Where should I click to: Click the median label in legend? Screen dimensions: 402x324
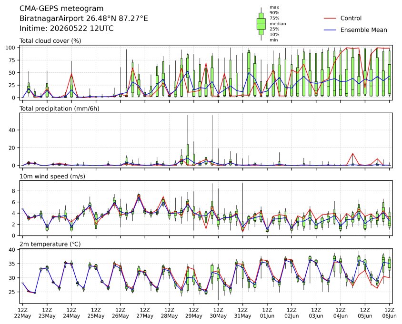point(278,24)
